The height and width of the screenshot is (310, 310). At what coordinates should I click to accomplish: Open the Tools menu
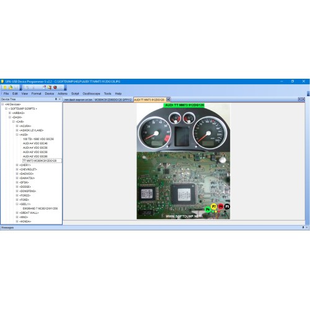tap(107, 94)
